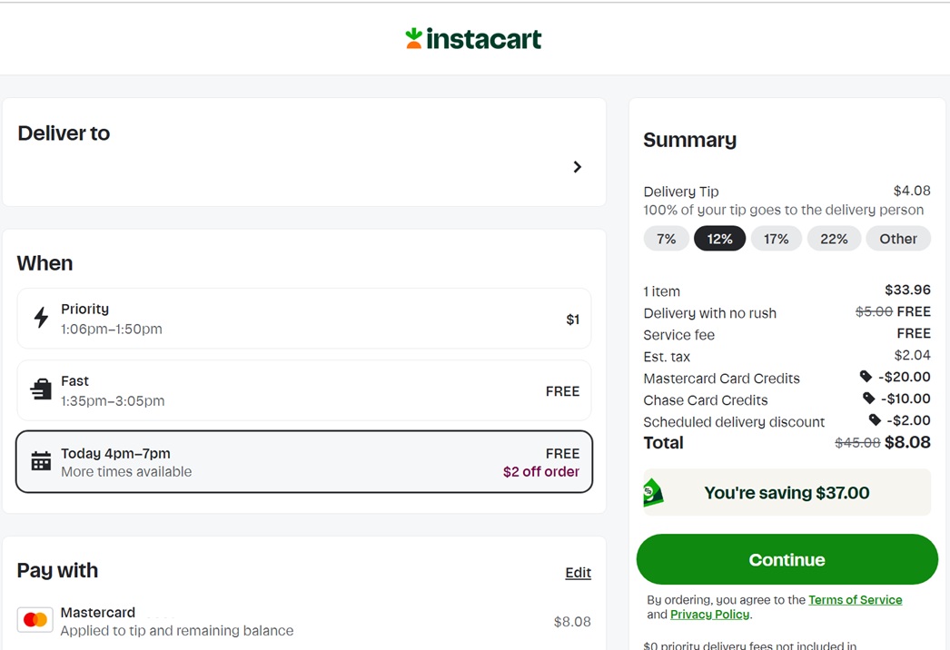The width and height of the screenshot is (950, 650).
Task: Click the scheduled delivery discount tag icon
Action: 875,419
